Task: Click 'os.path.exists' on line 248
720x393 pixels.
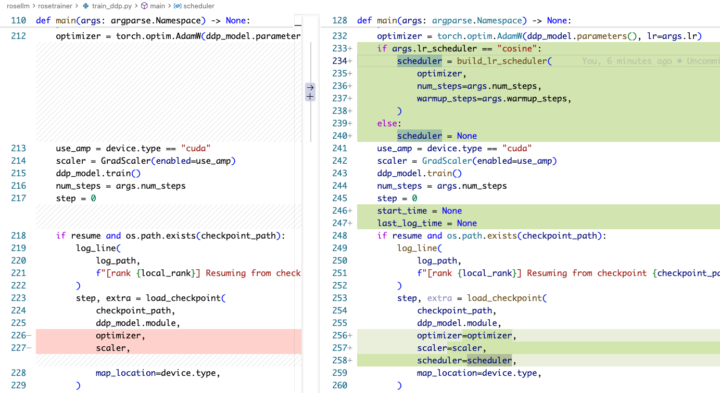Action: click(482, 235)
